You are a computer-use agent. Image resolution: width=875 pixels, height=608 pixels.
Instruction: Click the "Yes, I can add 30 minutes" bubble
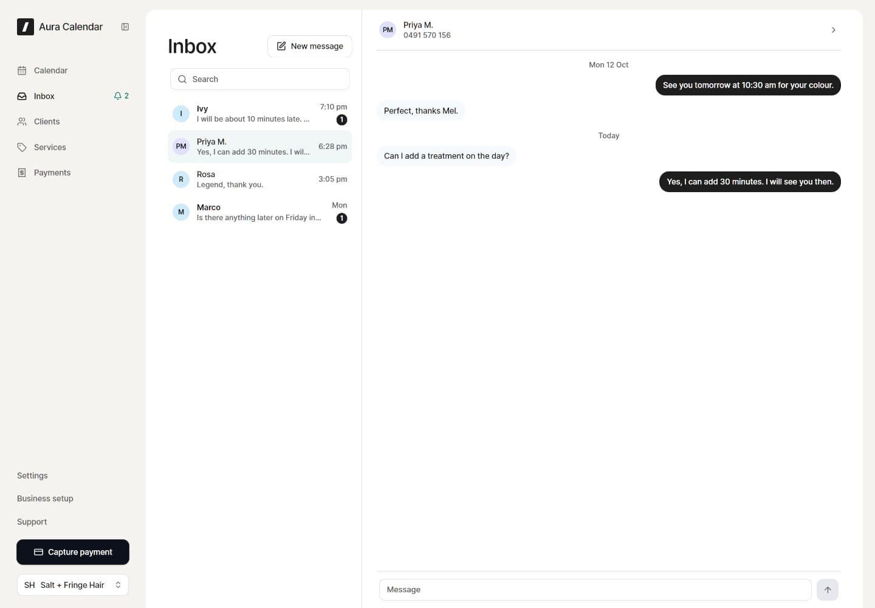[750, 182]
